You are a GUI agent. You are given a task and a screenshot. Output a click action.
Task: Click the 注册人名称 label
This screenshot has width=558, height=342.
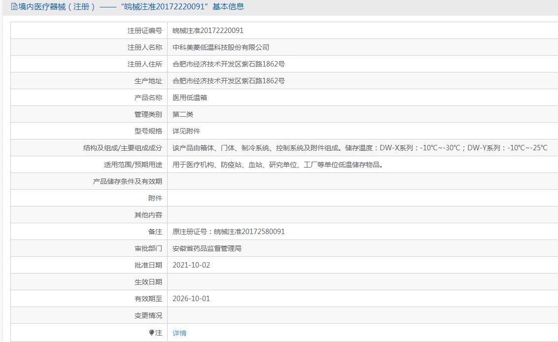pyautogui.click(x=145, y=47)
